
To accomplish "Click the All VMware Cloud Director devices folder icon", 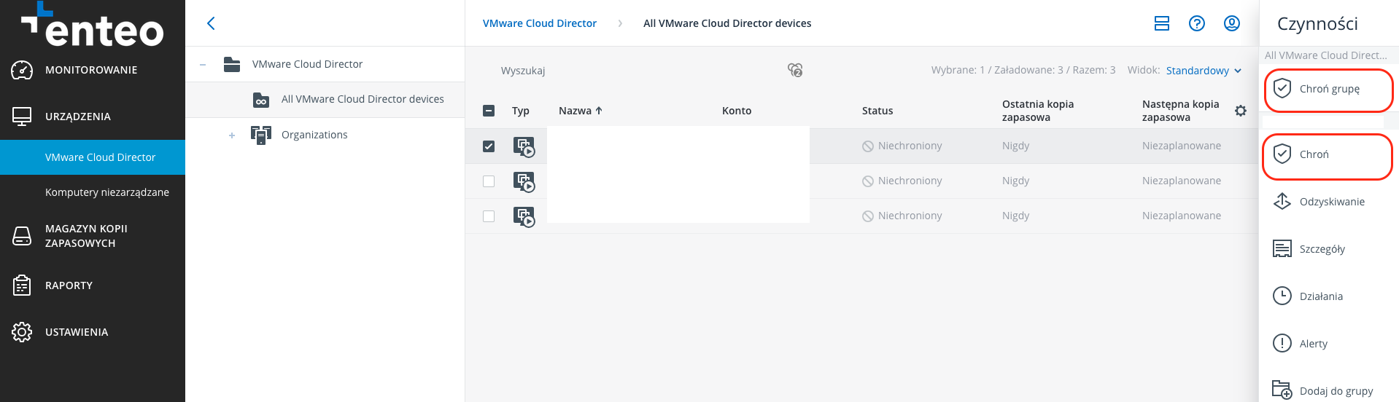I will [261, 100].
